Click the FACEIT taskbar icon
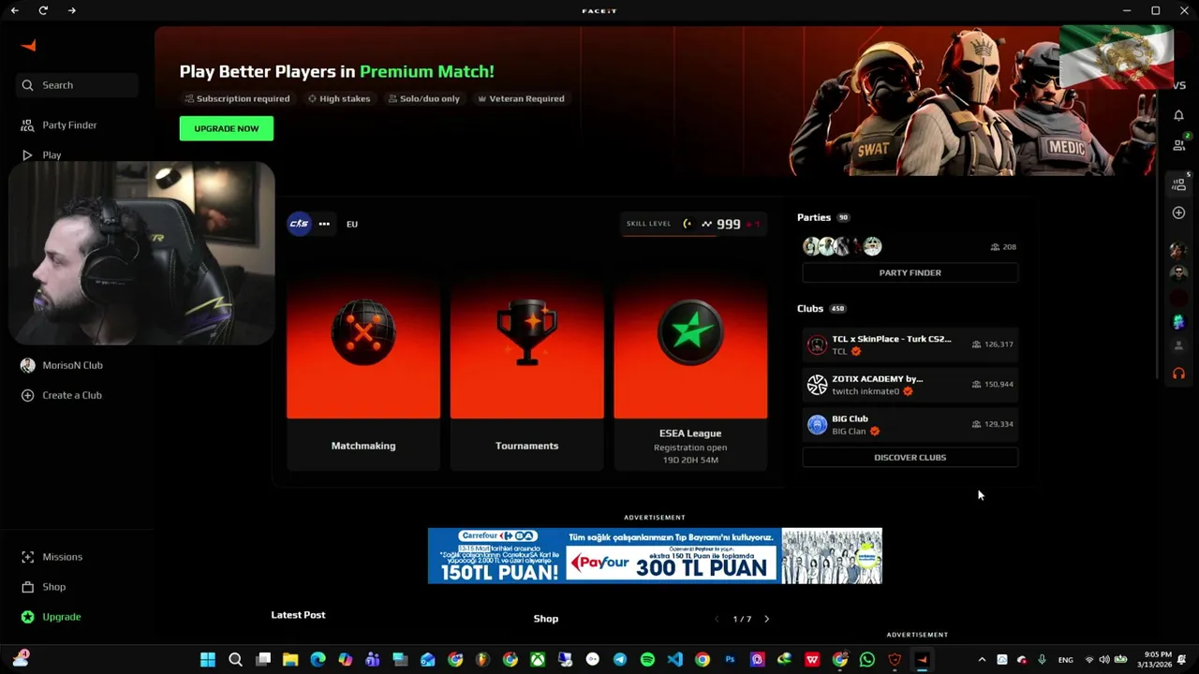This screenshot has width=1199, height=674. click(x=922, y=659)
